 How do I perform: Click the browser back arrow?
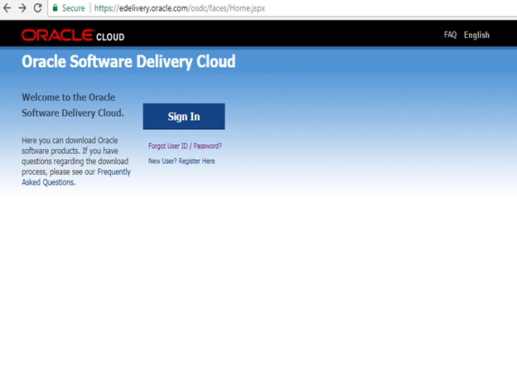[x=7, y=8]
